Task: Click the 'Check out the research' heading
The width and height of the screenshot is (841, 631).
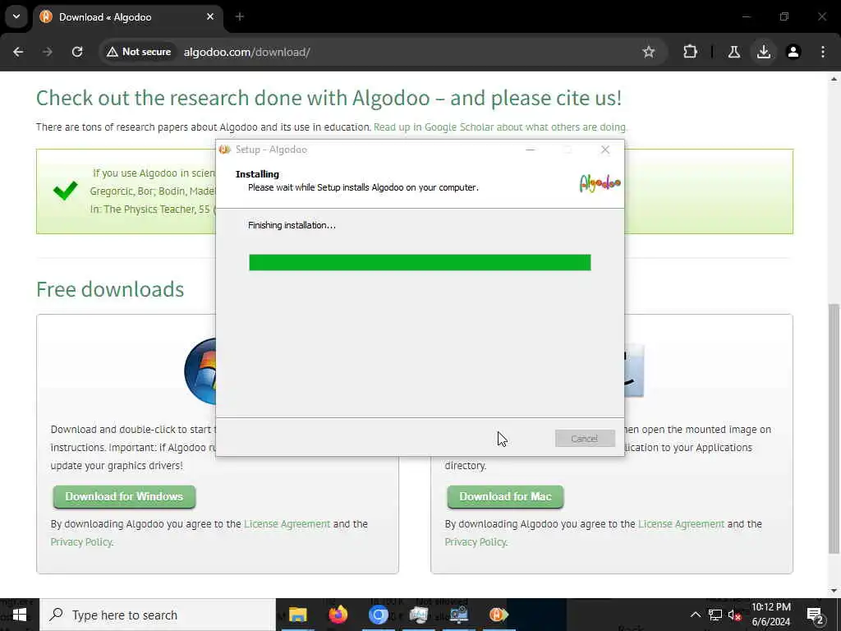Action: (329, 99)
